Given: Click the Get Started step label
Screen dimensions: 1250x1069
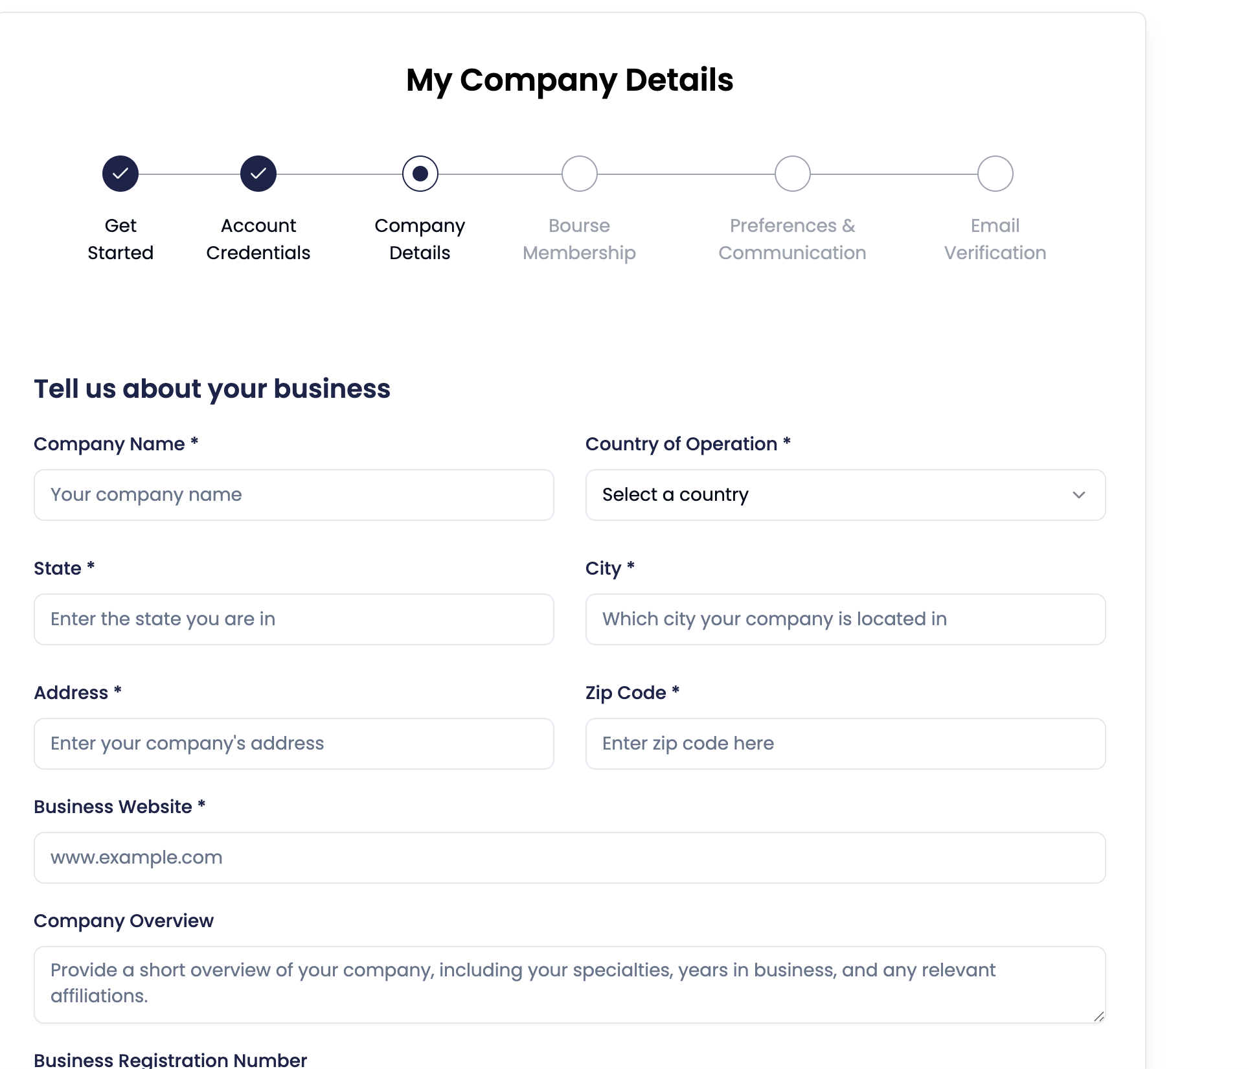Looking at the screenshot, I should [120, 239].
